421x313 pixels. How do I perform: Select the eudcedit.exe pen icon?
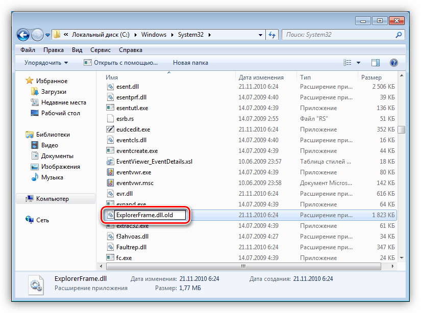(x=110, y=129)
